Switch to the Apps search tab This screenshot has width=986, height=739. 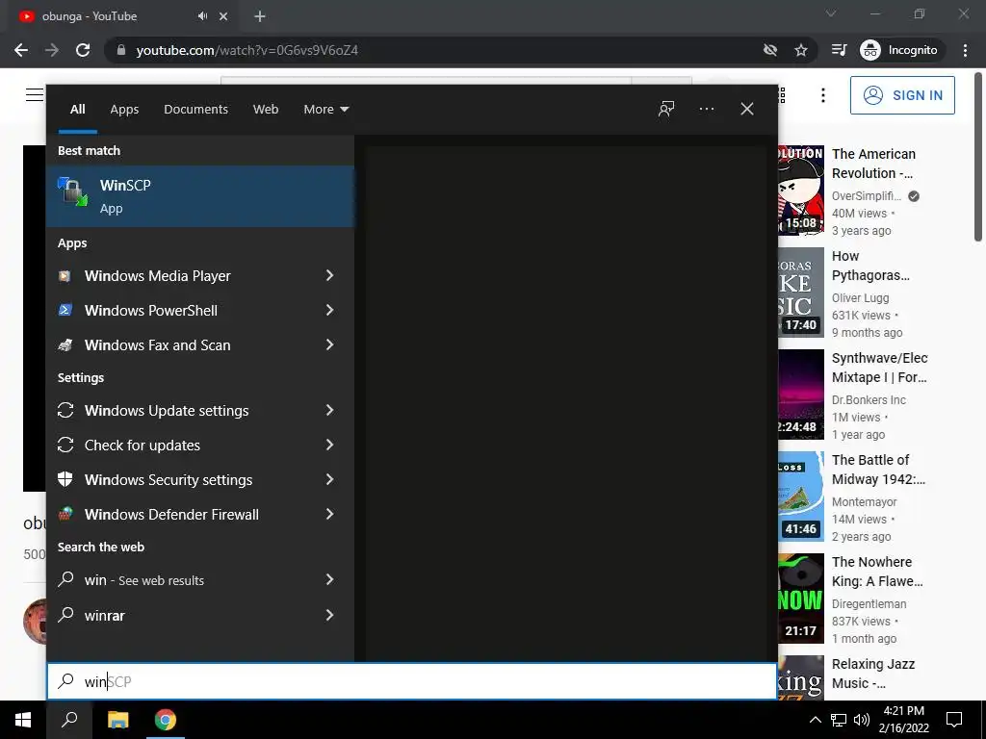pyautogui.click(x=124, y=110)
